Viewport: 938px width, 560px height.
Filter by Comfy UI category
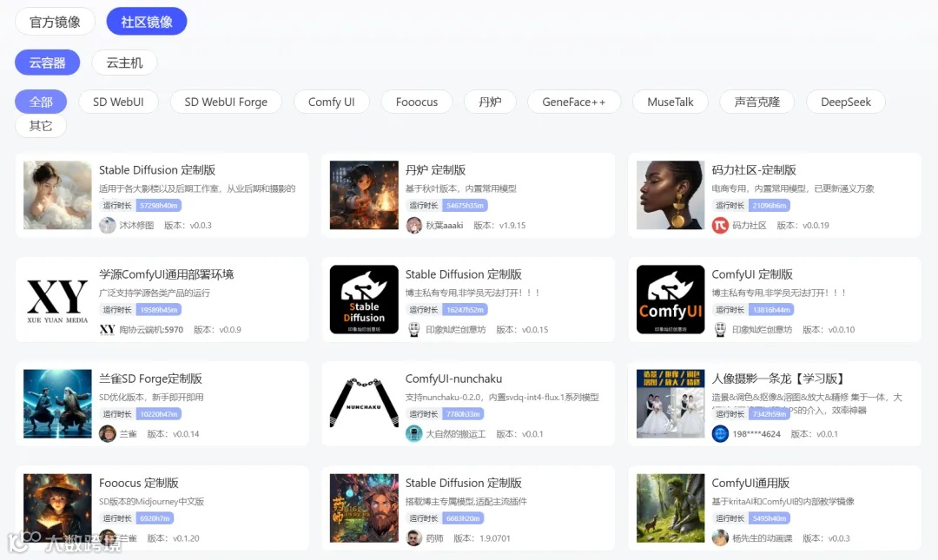(x=332, y=102)
